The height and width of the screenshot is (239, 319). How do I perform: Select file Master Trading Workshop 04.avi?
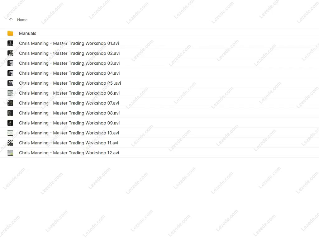pyautogui.click(x=69, y=73)
